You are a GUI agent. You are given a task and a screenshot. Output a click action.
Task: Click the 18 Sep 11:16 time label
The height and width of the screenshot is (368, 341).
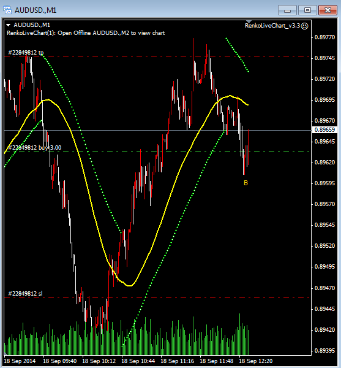177,361
